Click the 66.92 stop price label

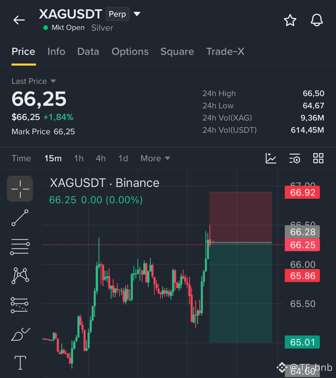click(x=302, y=192)
